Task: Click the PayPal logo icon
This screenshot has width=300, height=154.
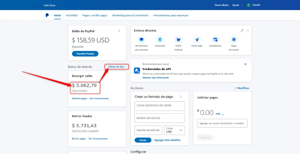Action: coord(47,16)
